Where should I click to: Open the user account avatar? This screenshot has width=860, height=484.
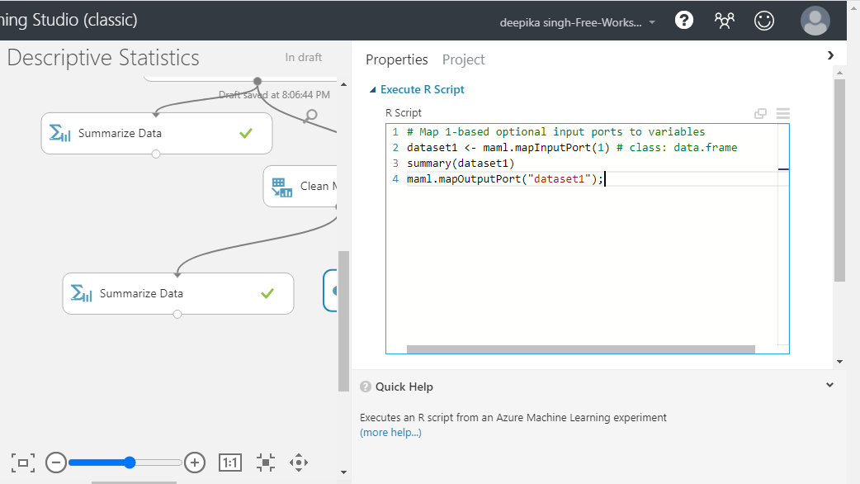tap(815, 21)
